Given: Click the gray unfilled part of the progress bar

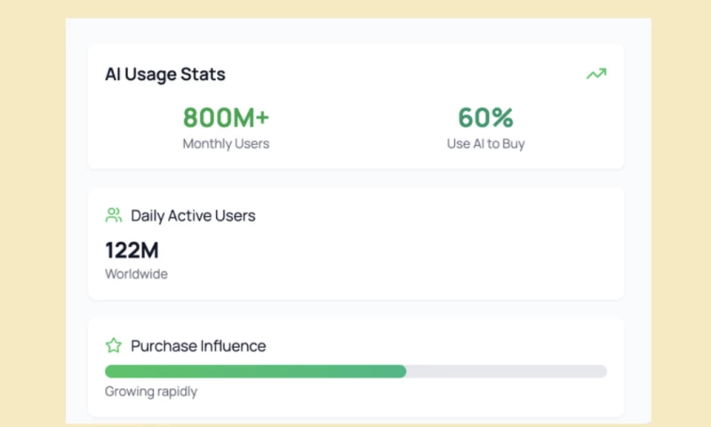Looking at the screenshot, I should click(507, 371).
